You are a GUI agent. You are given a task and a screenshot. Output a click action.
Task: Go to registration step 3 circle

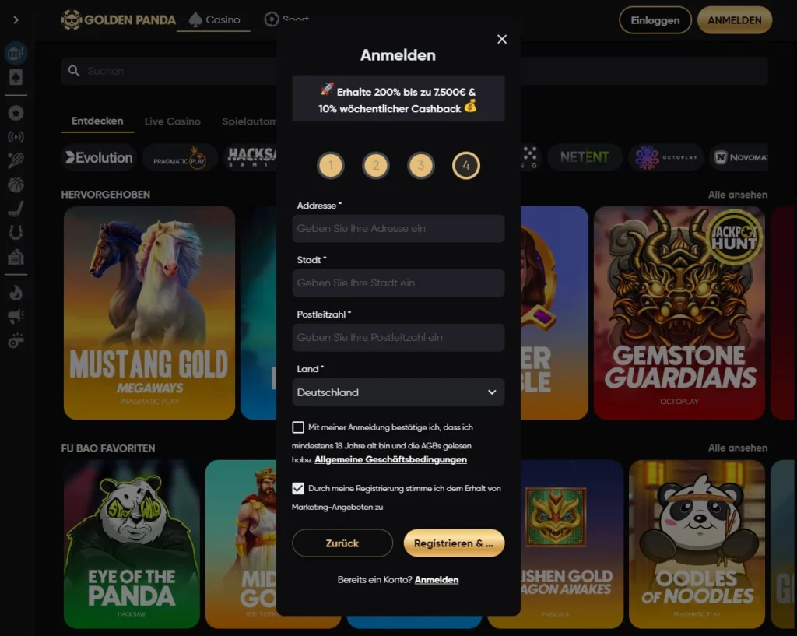coord(421,165)
